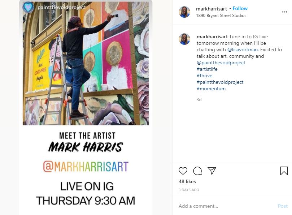Open the #artistlife hashtag
This screenshot has width=292, height=215.
tap(207, 69)
